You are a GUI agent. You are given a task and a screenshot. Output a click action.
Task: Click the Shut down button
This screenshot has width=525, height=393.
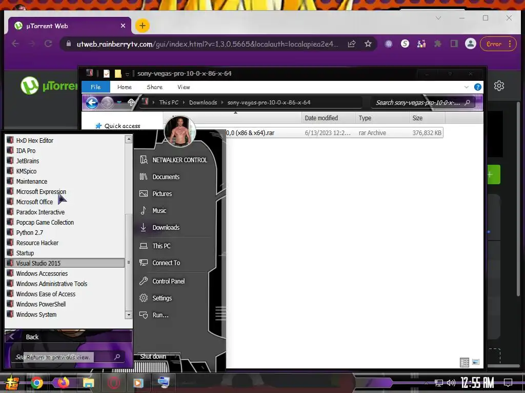[153, 357]
